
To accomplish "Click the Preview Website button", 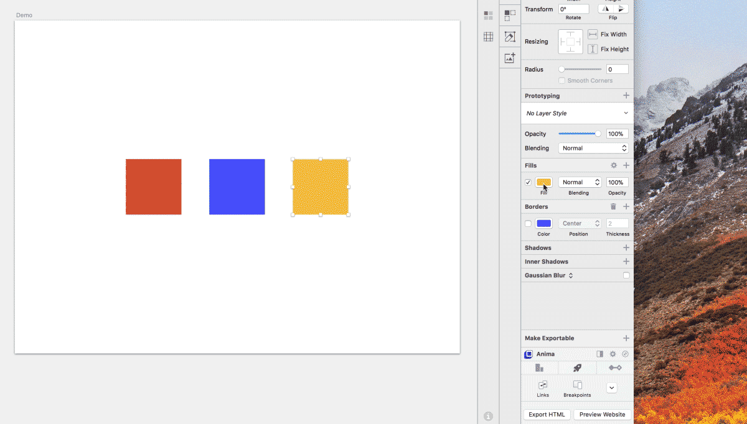I will 602,415.
